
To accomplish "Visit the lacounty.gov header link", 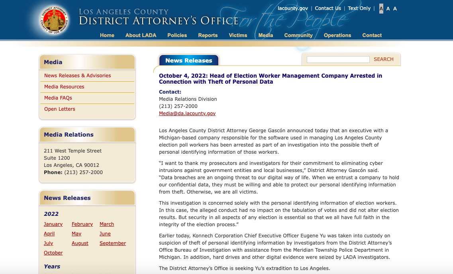I will pyautogui.click(x=293, y=8).
